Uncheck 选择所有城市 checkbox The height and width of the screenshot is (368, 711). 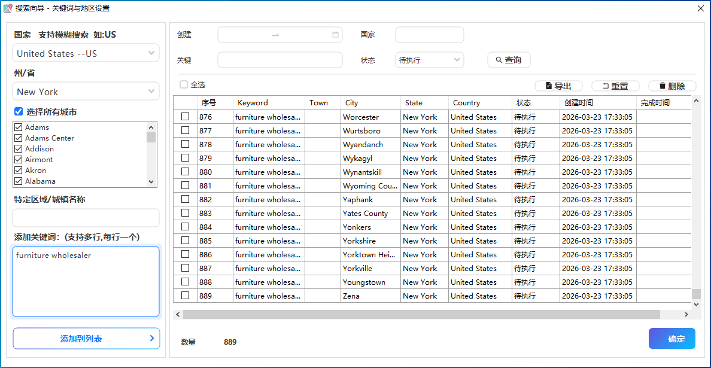(19, 111)
